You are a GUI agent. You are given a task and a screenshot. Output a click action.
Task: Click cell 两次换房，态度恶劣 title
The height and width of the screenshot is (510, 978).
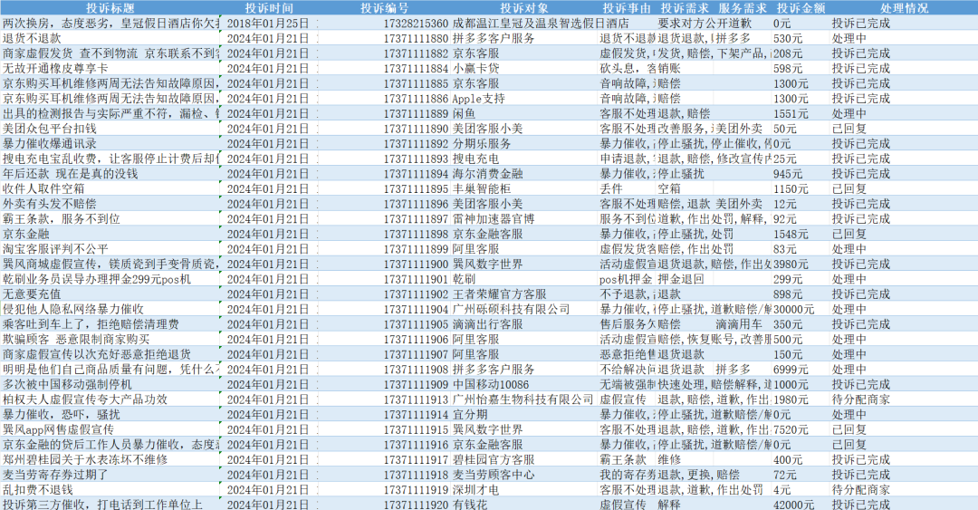110,23
